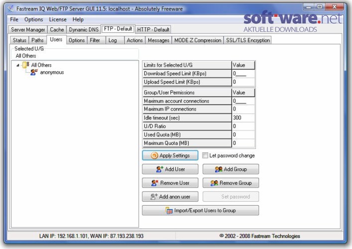
Task: Click the anonymous user icon in tree
Action: click(34, 72)
